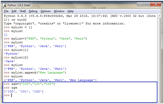Open the Shell menu
164x104 pixels.
pyautogui.click(x=23, y=11)
